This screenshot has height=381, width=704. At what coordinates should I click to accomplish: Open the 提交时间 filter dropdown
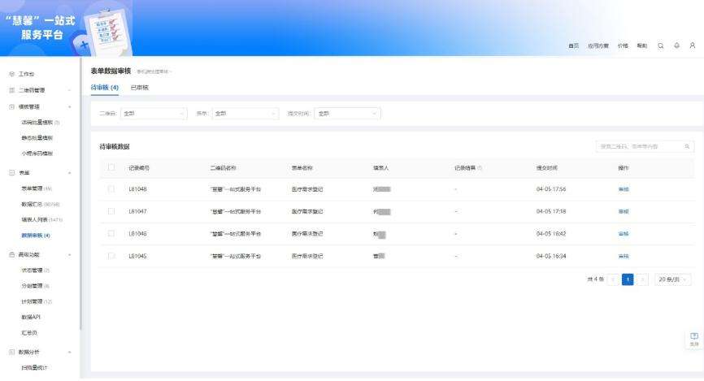[x=347, y=113]
